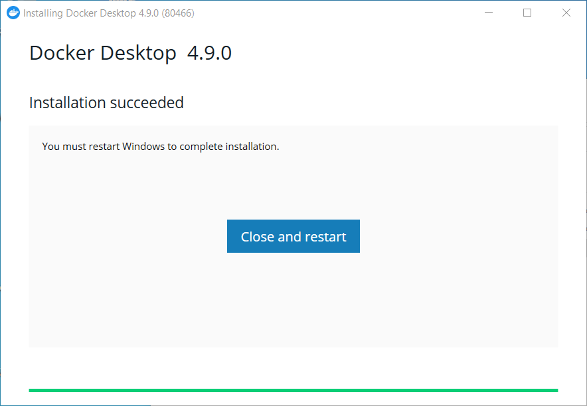Select the Docker Desktop 4.9.0 heading
Viewport: 587px width, 406px height.
130,53
